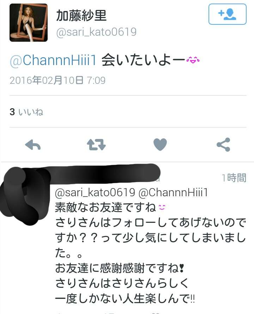
Task: View the 3 いいね likes list
Action: [x=26, y=112]
